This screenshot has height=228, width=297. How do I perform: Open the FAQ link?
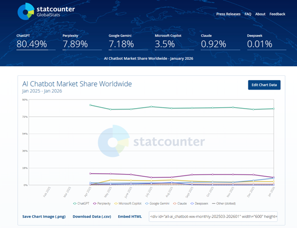click(248, 14)
